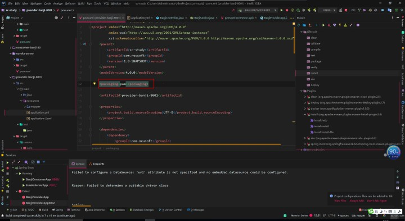Click Services Expand All icon
Viewport: 405px width, 221px height.
click(x=13, y=162)
